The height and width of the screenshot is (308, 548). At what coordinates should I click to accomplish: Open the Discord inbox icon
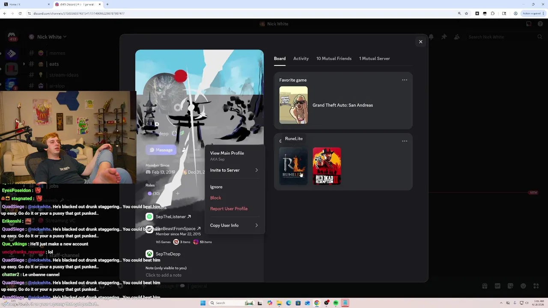tap(529, 24)
